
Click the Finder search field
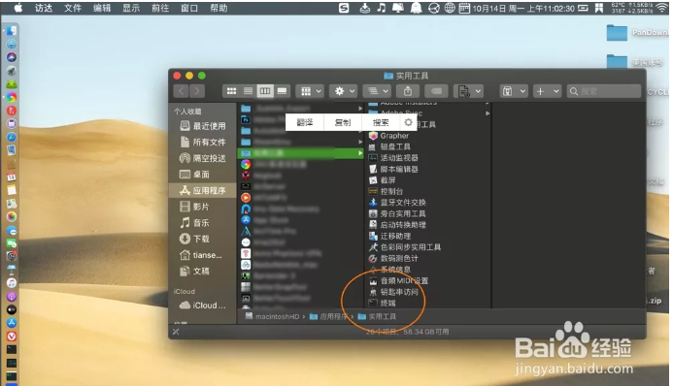tap(604, 91)
